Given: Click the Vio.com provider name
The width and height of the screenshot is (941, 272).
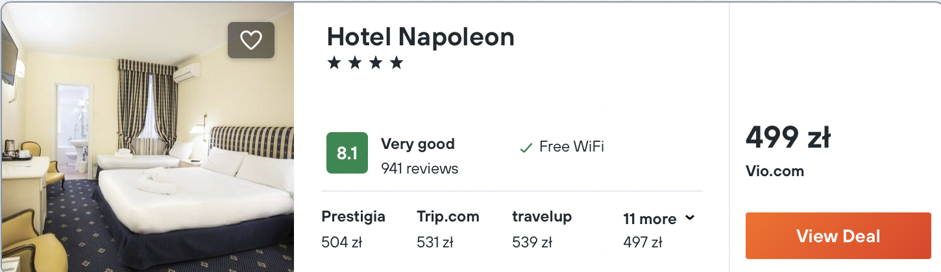Looking at the screenshot, I should 774,172.
